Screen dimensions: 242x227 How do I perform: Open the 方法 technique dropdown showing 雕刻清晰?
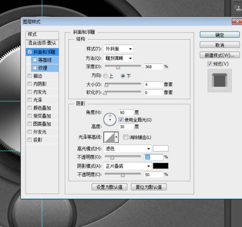118,58
